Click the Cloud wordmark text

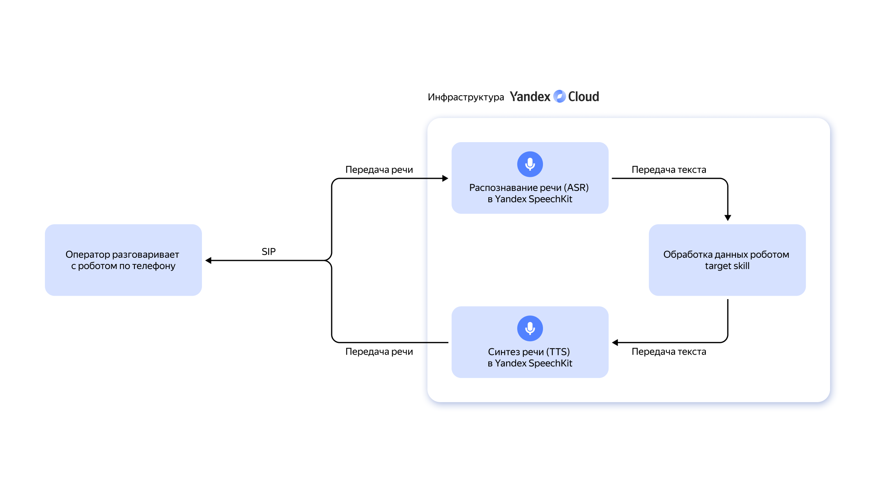[583, 97]
